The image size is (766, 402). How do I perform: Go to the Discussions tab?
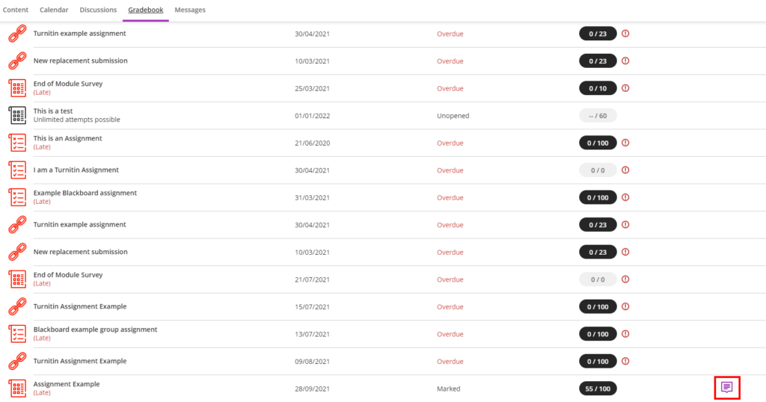[x=98, y=10]
